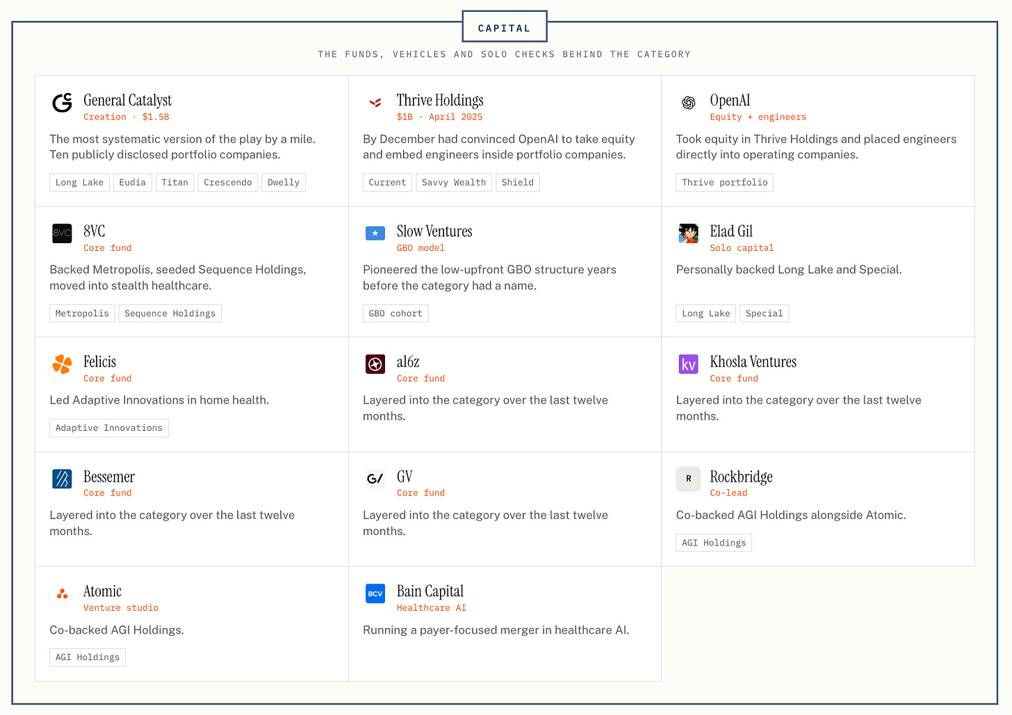Click the Felicis orange clover logo

[63, 364]
